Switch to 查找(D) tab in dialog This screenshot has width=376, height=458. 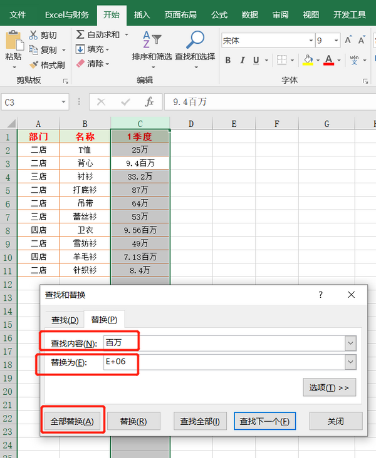[65, 320]
